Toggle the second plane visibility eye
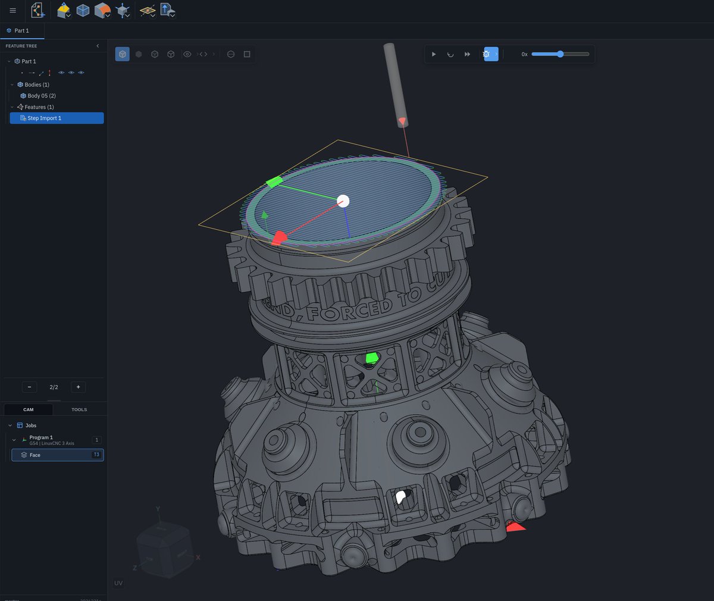 [71, 73]
